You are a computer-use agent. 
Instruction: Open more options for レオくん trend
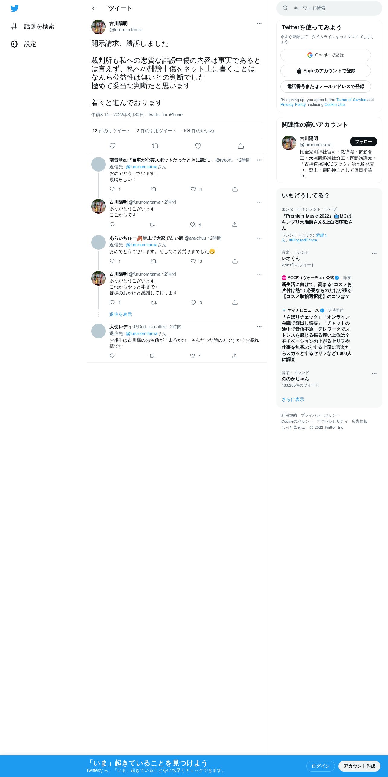click(374, 253)
